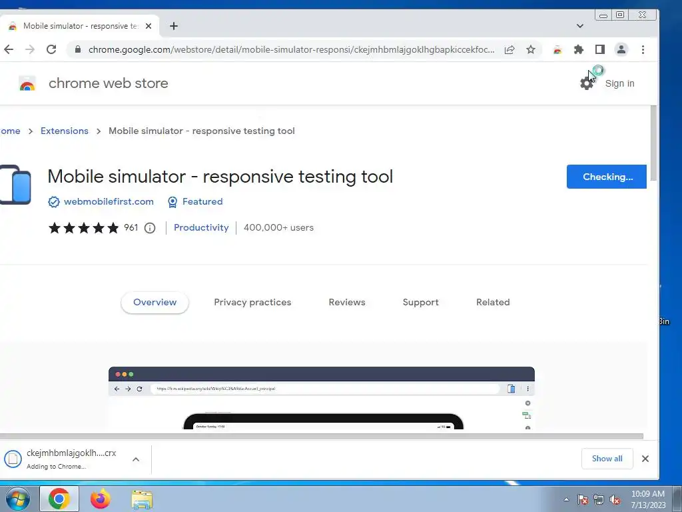Screen dimensions: 682x512
Task: Close the Mobile simulator tab
Action: click(149, 26)
